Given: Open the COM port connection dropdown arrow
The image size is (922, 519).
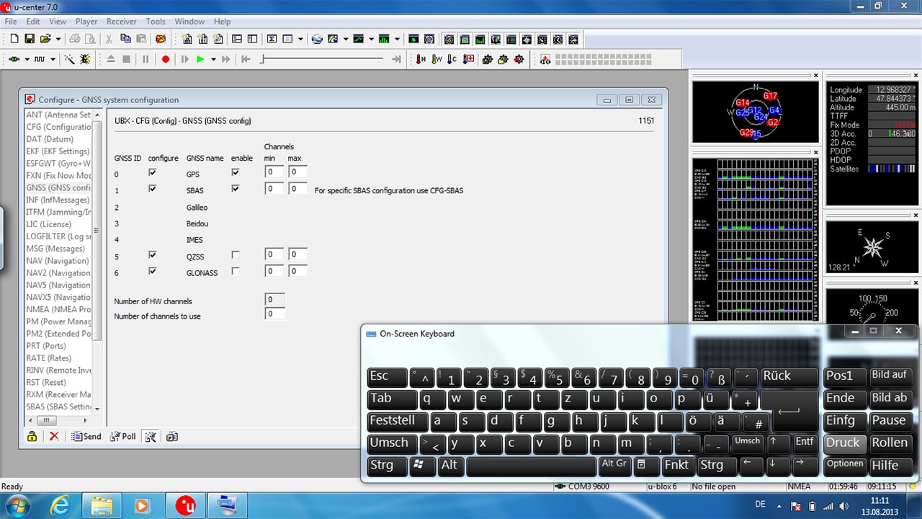Looking at the screenshot, I should tap(27, 59).
